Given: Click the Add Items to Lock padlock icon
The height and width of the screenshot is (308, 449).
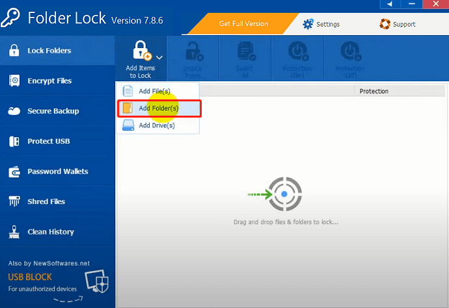Looking at the screenshot, I should (x=142, y=51).
